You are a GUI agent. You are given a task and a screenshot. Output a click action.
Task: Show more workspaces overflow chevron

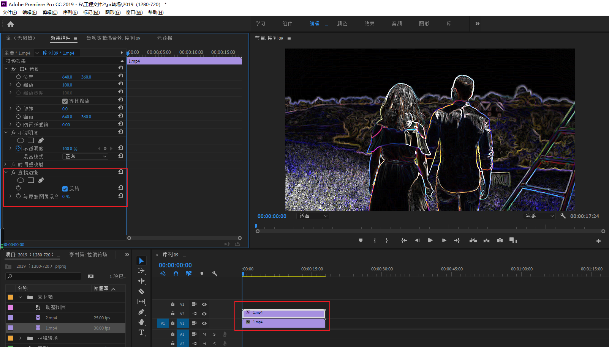[x=478, y=24]
